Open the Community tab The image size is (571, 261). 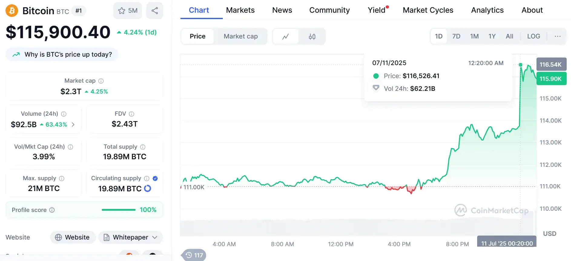pyautogui.click(x=330, y=10)
